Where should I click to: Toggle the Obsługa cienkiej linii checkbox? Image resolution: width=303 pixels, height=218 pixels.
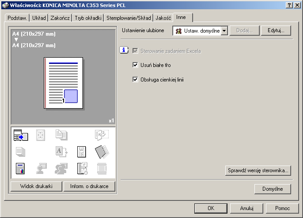click(x=135, y=79)
